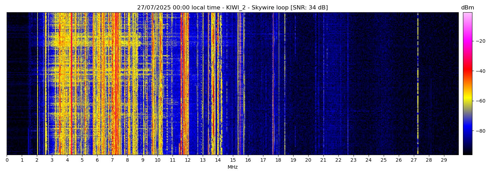Click the MHz x-axis label
The image size is (491, 175).
(x=233, y=167)
